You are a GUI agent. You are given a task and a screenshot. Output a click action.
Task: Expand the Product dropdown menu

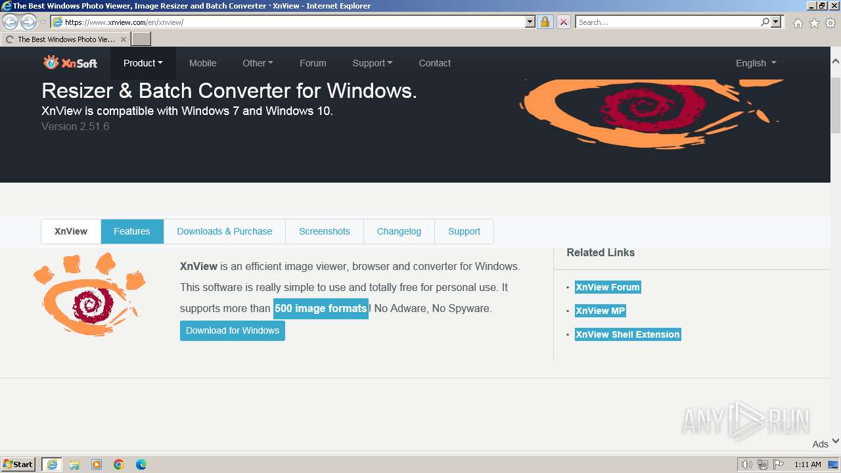(143, 63)
